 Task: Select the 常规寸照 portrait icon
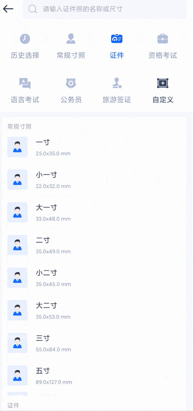tap(71, 39)
